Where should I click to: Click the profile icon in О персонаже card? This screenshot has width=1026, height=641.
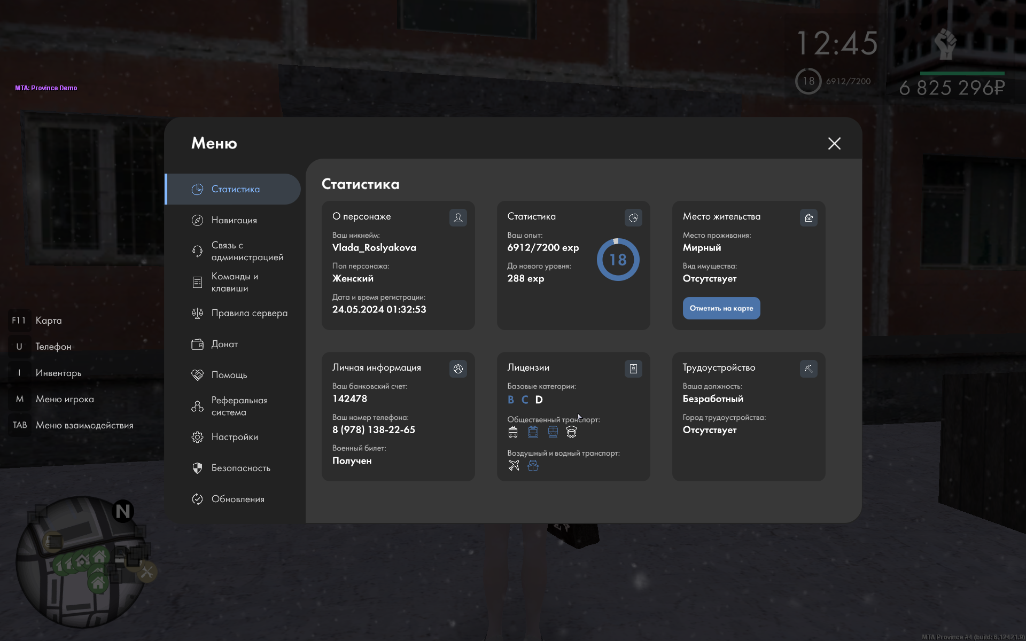click(458, 217)
